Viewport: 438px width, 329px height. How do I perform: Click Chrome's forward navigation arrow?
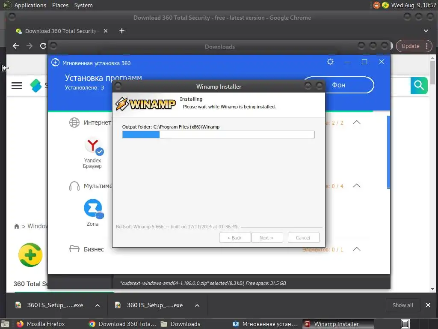pyautogui.click(x=30, y=46)
